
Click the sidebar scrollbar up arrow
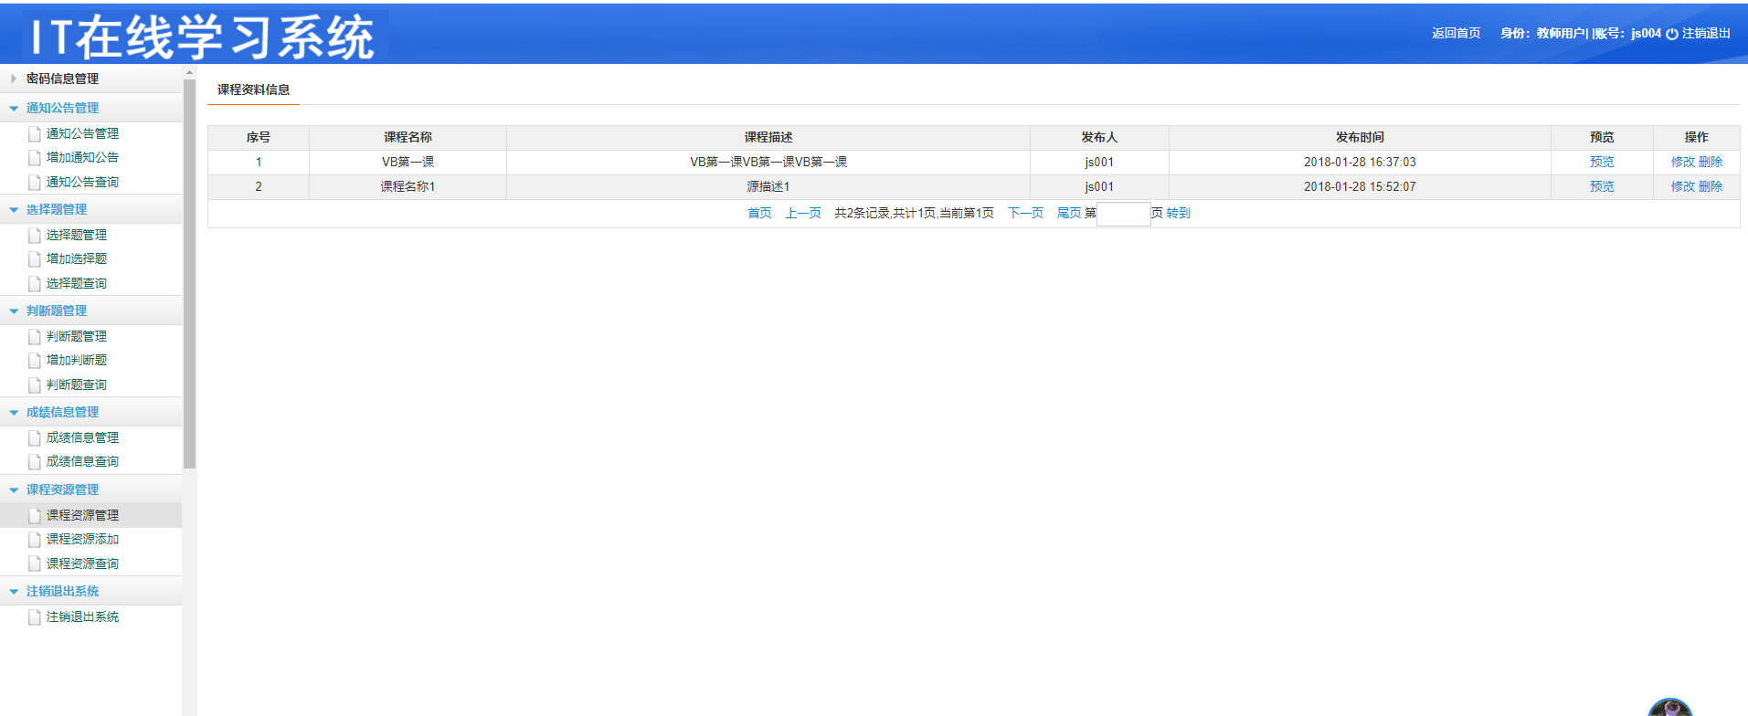point(189,71)
